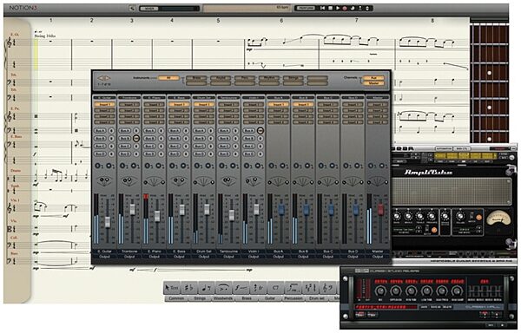Click the Rewind to start transport button
The image size is (521, 333).
(322, 8)
